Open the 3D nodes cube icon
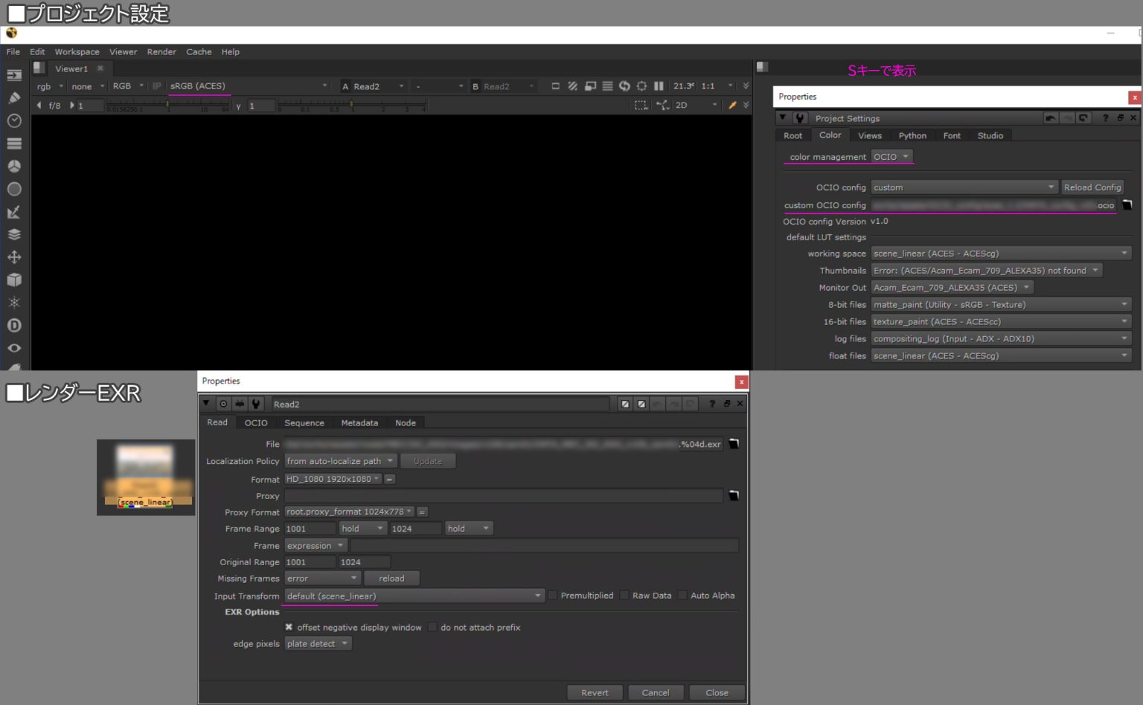The width and height of the screenshot is (1143, 705). (x=14, y=280)
